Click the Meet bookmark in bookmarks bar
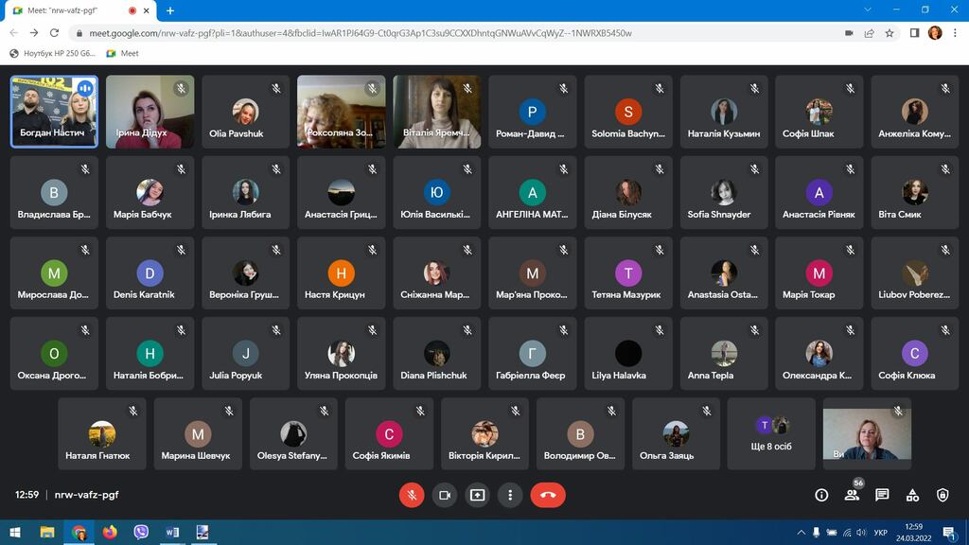969x545 pixels. click(x=122, y=53)
